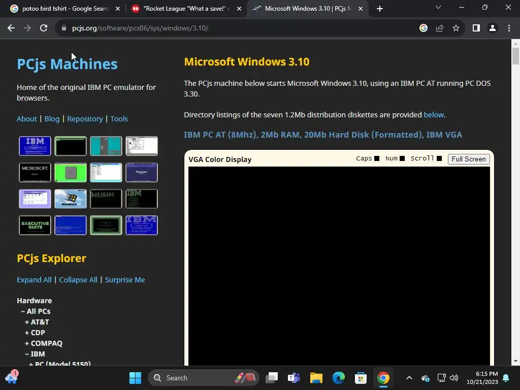Open the Blog link
The height and width of the screenshot is (390, 520).
pos(52,119)
